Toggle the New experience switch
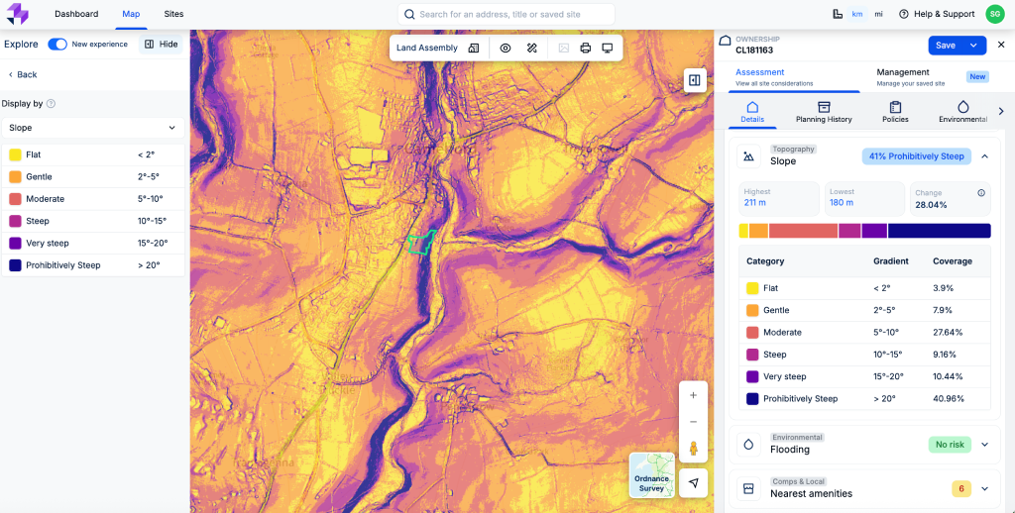Viewport: 1015px width, 513px height. (57, 44)
